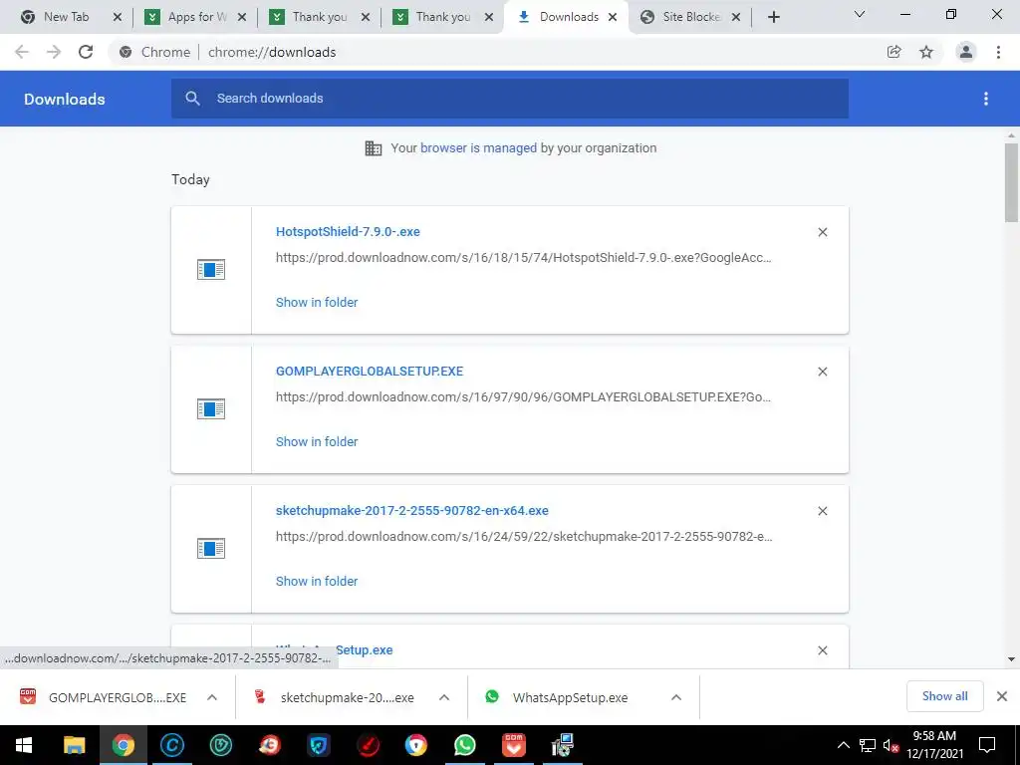Screen dimensions: 1020x765
Task: Click the muted volume tray icon
Action: 892,745
